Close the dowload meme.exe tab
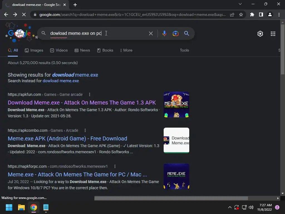This screenshot has height=214, width=285. coord(65,5)
